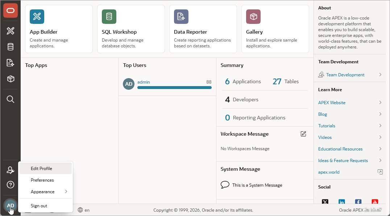Click the Educational Resources chevron
The height and width of the screenshot is (216, 390).
point(380,149)
